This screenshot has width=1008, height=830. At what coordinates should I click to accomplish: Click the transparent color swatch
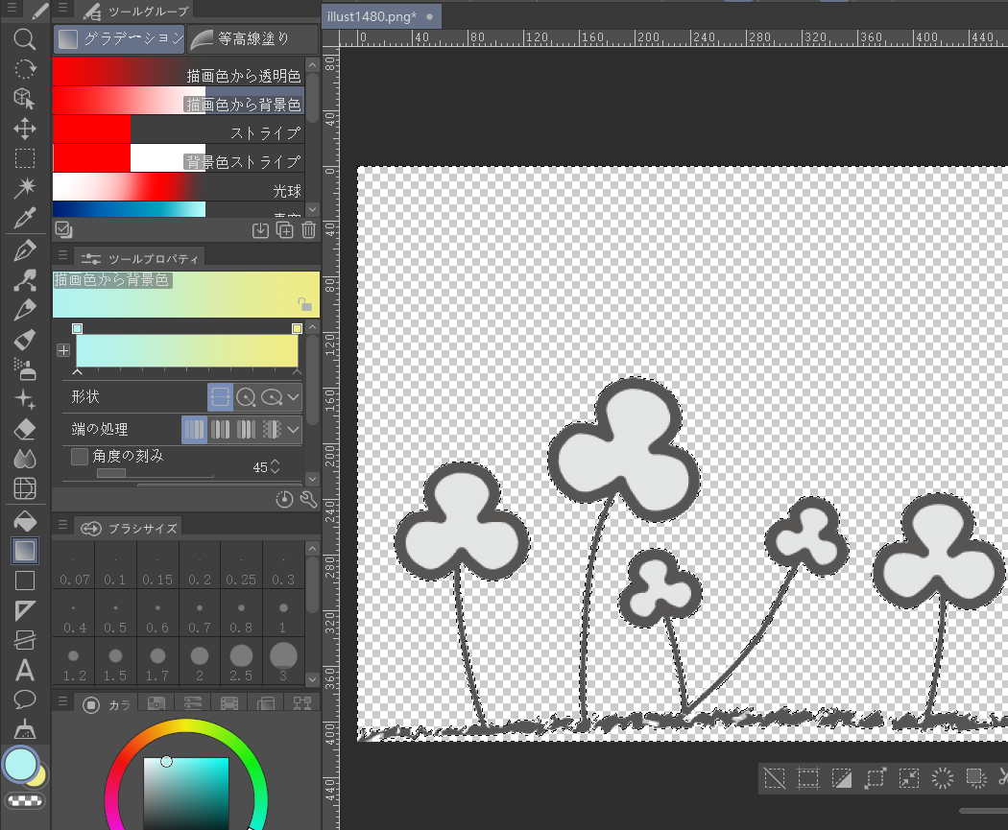(24, 800)
